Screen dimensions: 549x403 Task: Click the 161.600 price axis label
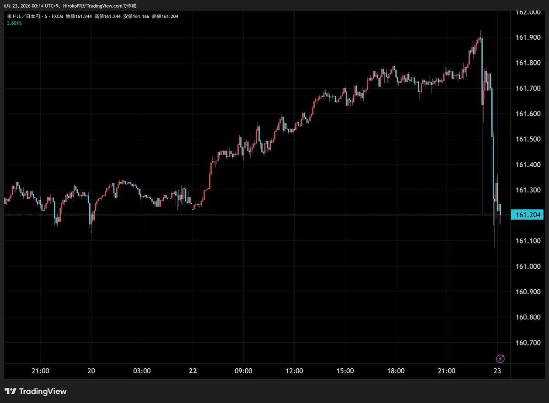(x=528, y=114)
